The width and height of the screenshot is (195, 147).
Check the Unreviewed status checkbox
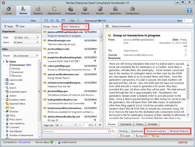coord(10,65)
